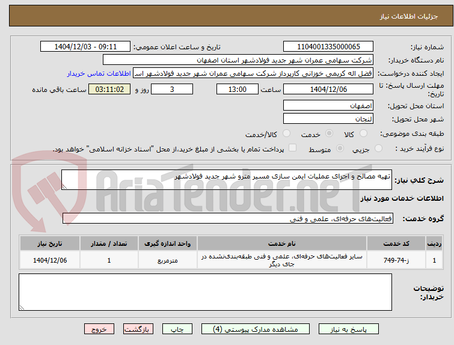Select the کالا/خدمت radio button
The height and width of the screenshot is (345, 454).
286,133
